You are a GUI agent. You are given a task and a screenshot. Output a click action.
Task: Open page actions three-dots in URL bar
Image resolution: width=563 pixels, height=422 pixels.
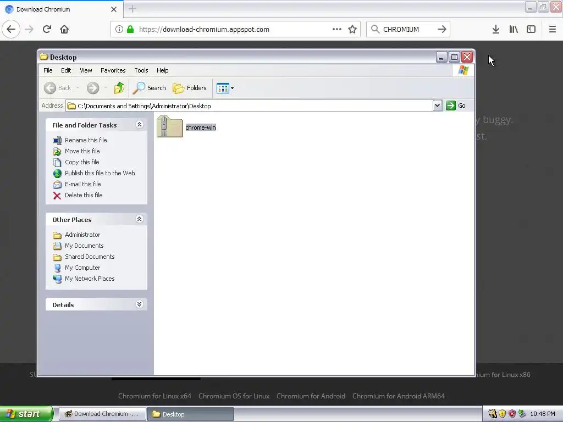click(x=337, y=29)
